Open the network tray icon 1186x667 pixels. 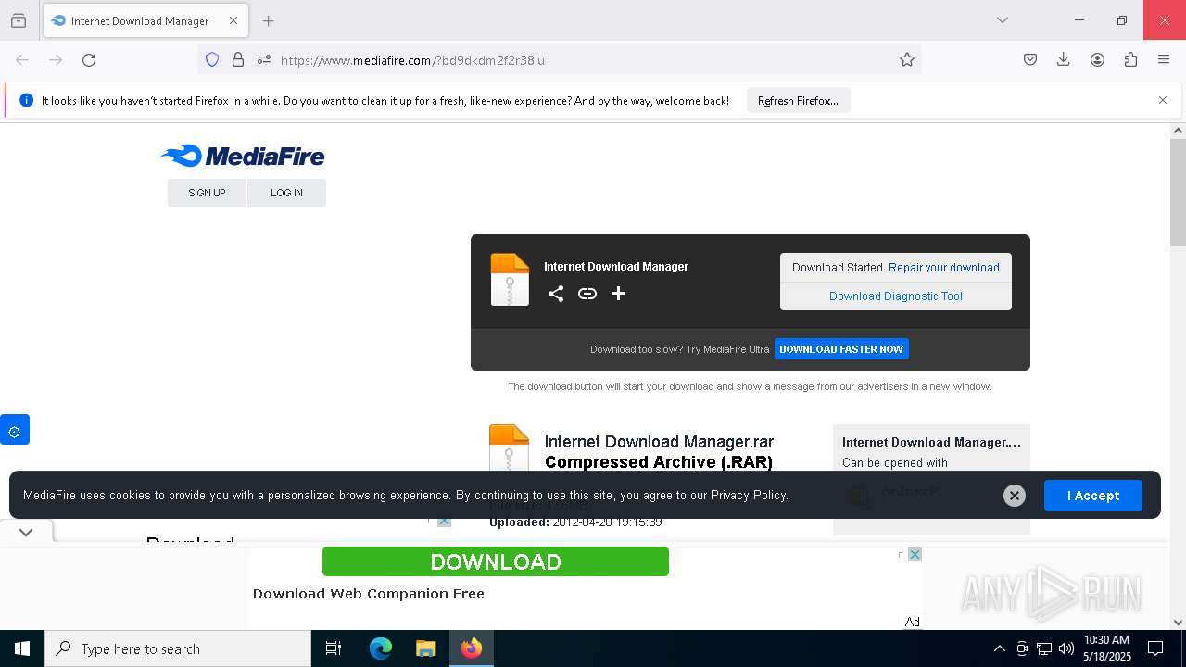click(x=1044, y=648)
